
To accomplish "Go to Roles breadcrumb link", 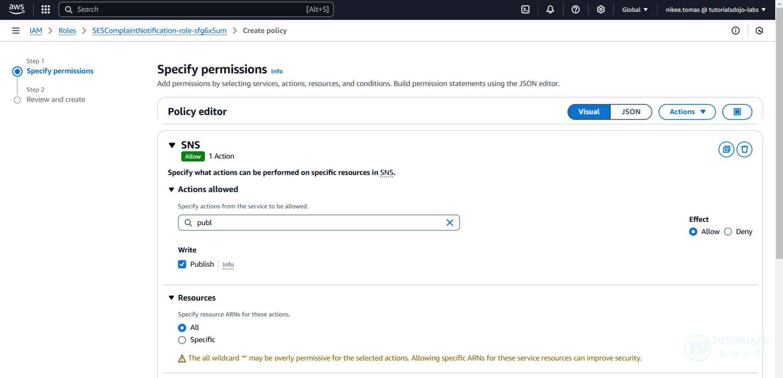I will (x=67, y=31).
